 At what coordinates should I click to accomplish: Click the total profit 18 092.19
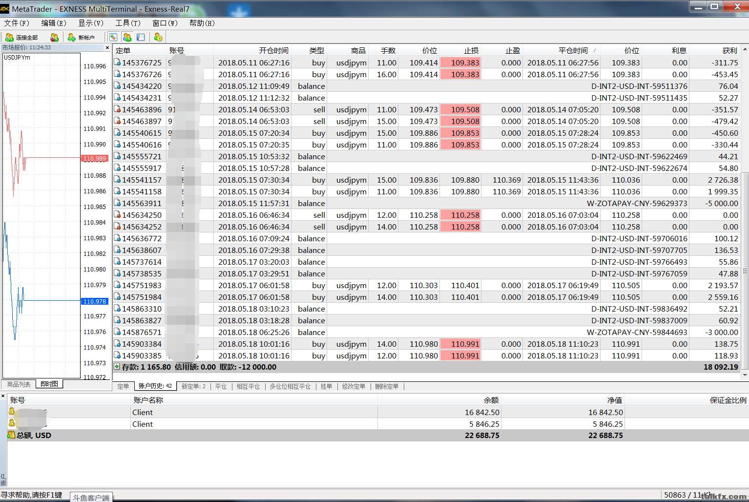[x=721, y=367]
